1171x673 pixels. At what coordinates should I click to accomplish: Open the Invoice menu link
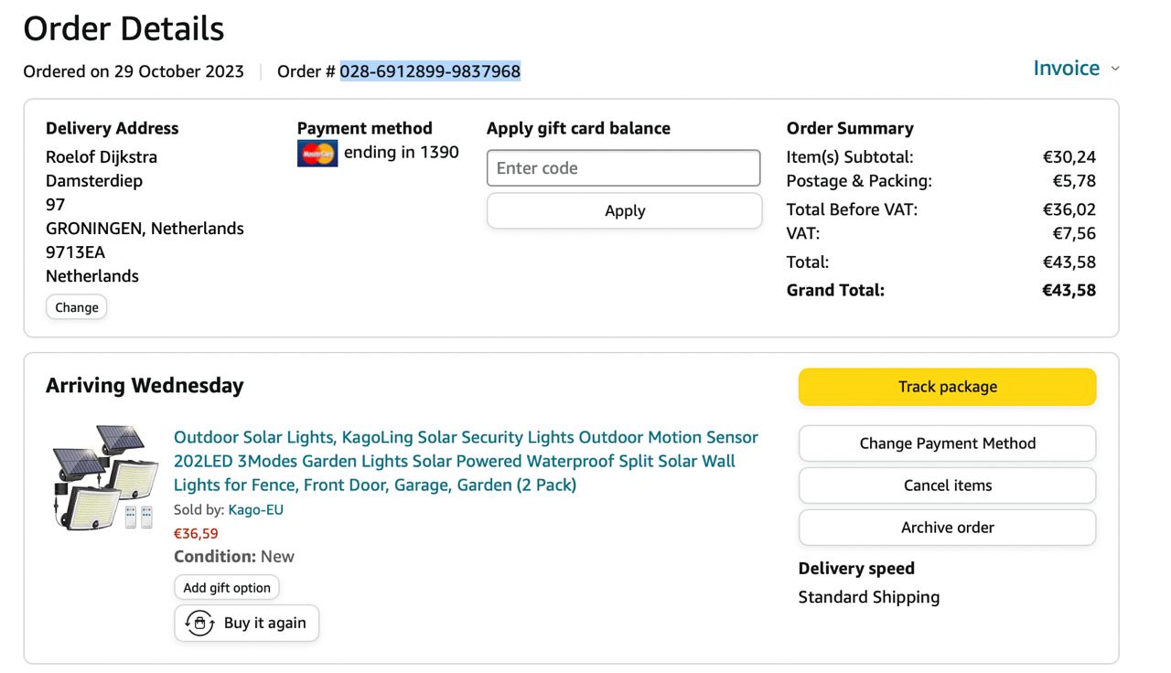pos(1066,69)
